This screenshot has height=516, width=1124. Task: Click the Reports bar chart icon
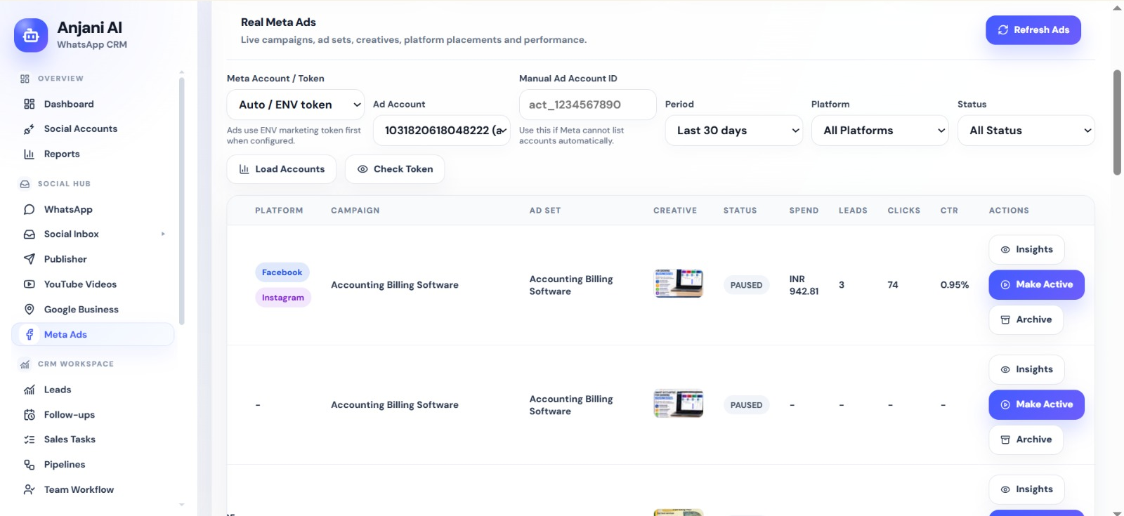pos(29,154)
